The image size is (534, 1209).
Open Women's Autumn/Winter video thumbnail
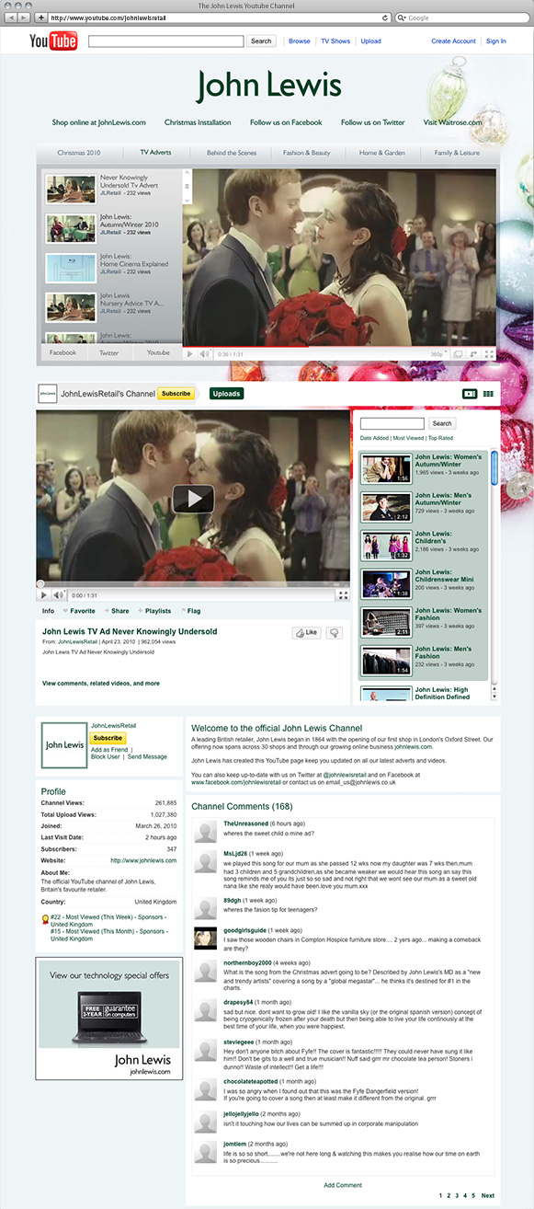point(385,467)
